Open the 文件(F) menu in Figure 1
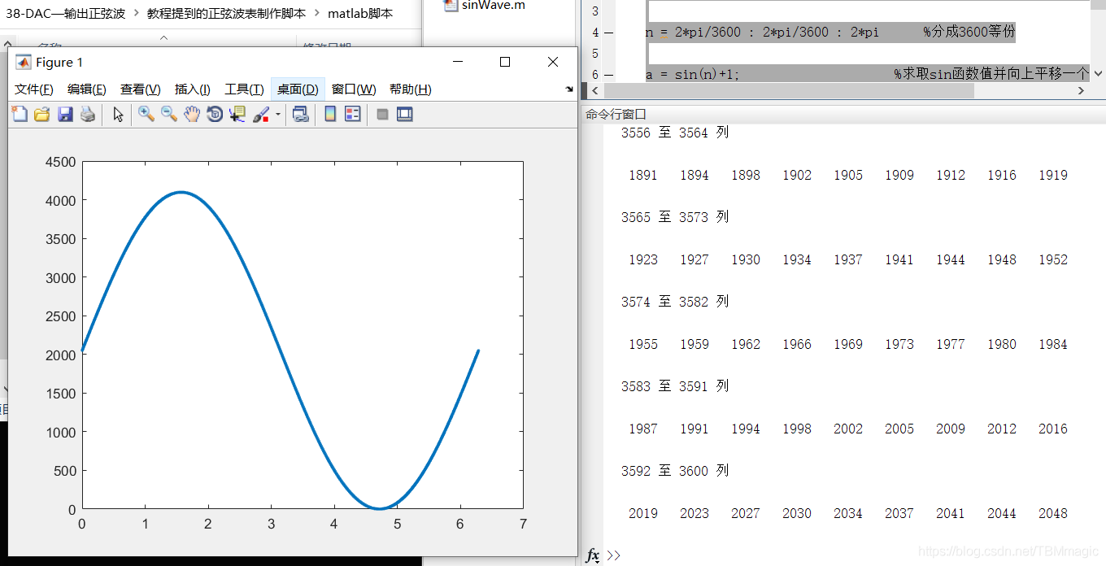This screenshot has width=1106, height=566. point(34,89)
